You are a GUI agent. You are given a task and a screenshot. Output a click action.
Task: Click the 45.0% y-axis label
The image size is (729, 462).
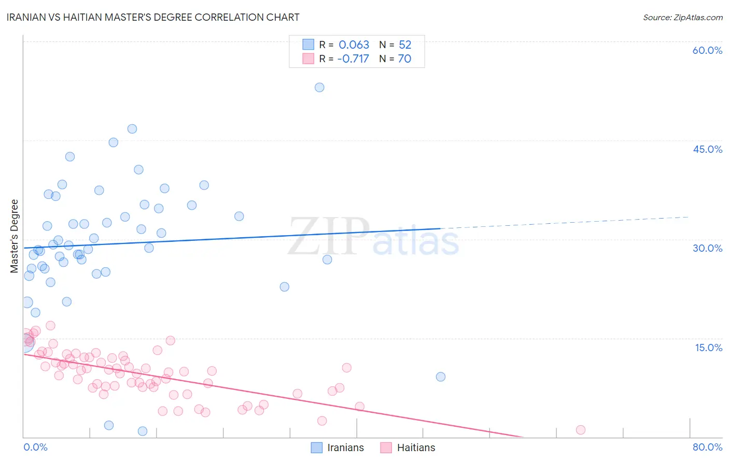pyautogui.click(x=707, y=149)
